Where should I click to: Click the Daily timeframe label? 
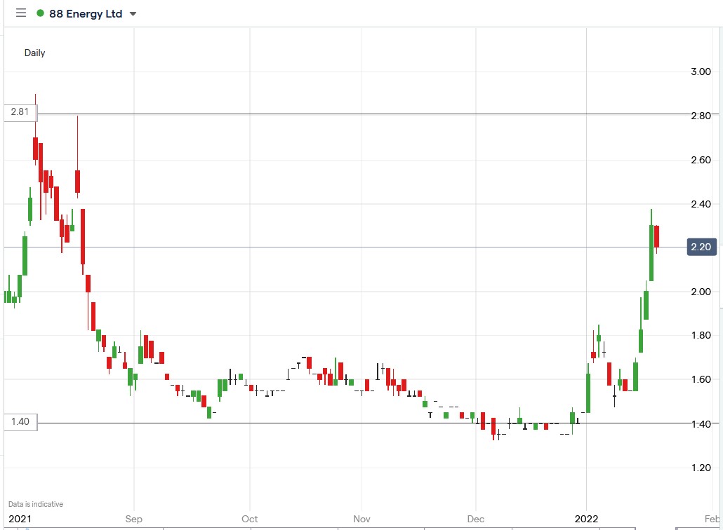(35, 53)
